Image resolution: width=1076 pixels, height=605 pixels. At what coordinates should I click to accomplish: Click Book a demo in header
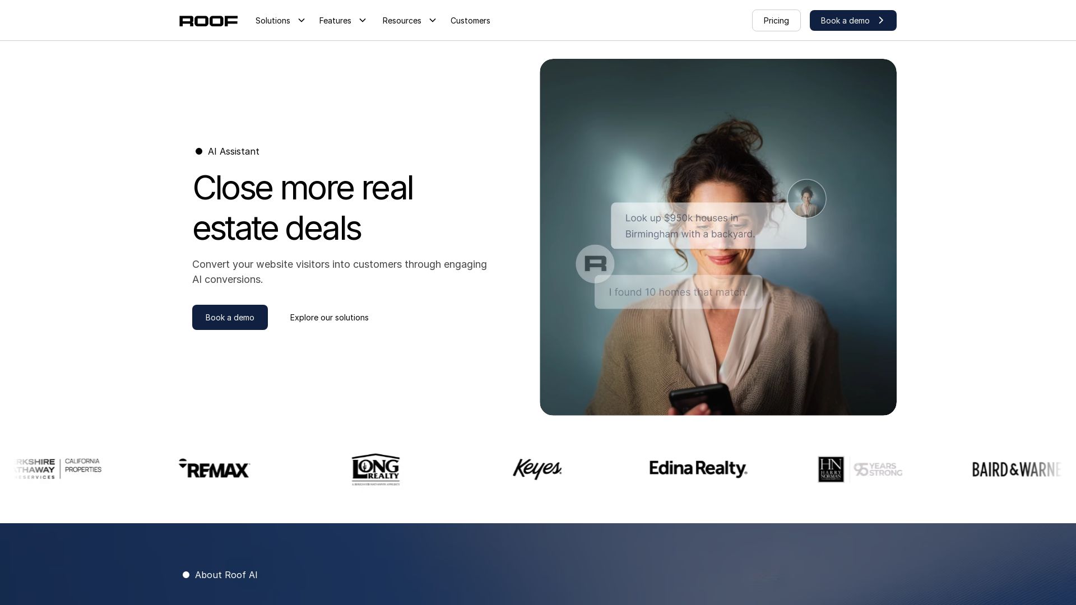point(852,21)
